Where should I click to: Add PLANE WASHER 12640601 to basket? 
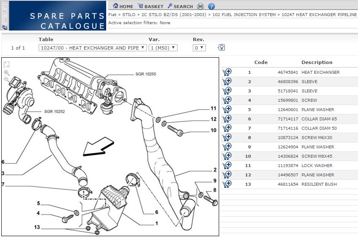tap(227, 110)
